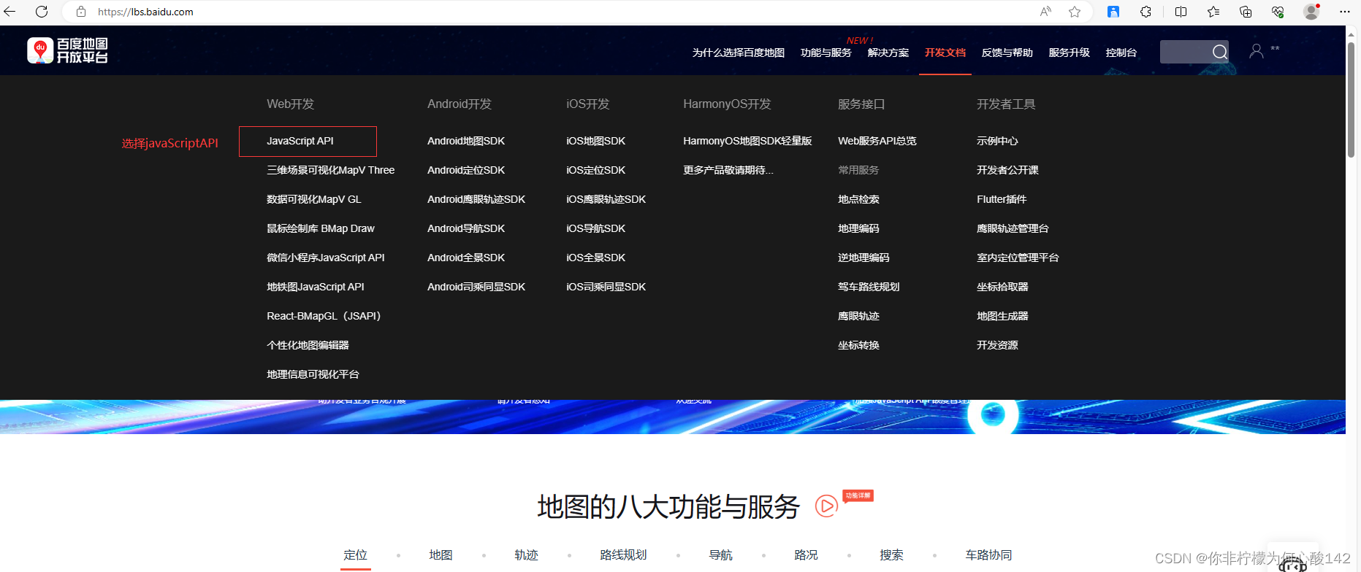Open Android全景SDK
Image resolution: width=1361 pixels, height=572 pixels.
pos(466,258)
